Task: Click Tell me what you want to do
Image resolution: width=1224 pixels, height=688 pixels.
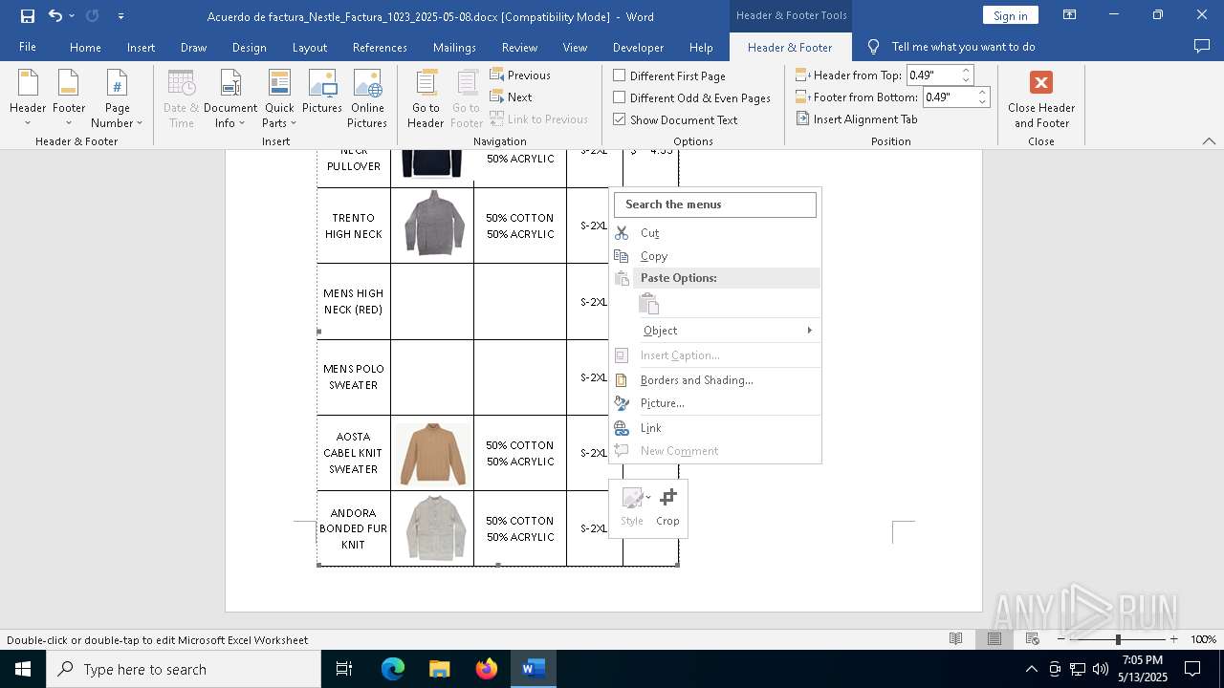Action: 963,47
